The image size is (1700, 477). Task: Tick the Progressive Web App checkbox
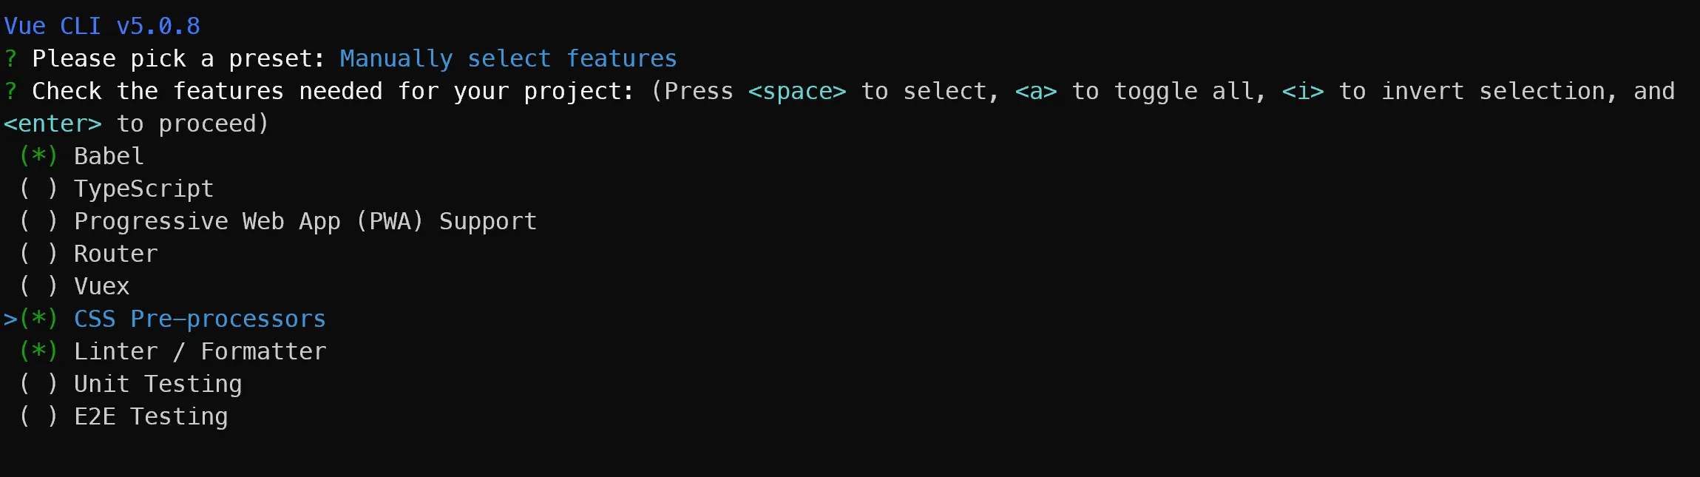click(38, 221)
